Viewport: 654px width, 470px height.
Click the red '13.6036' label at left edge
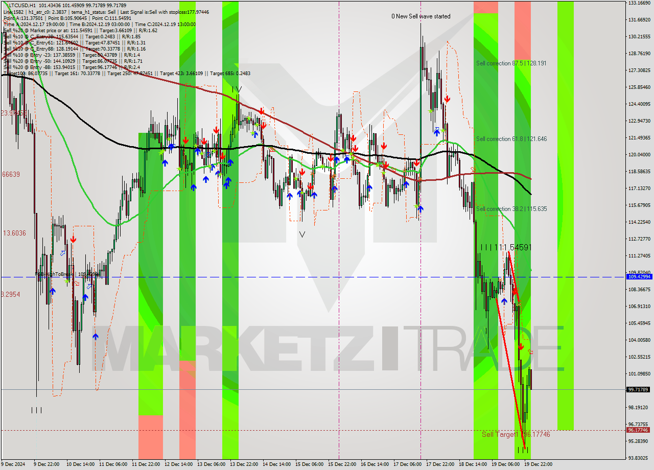coord(14,233)
